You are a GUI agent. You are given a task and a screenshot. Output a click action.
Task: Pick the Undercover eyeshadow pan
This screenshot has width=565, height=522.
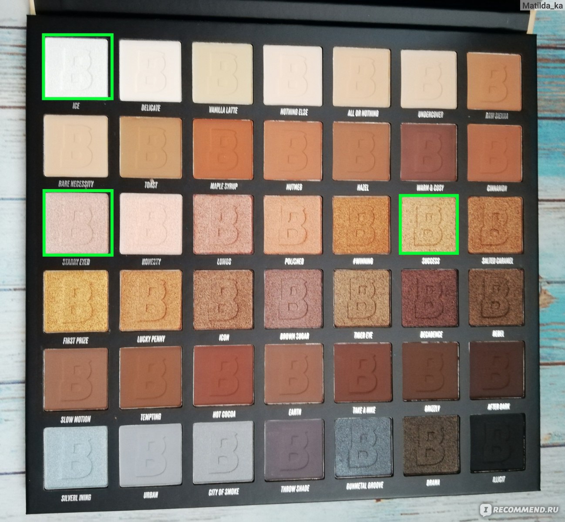coord(429,80)
